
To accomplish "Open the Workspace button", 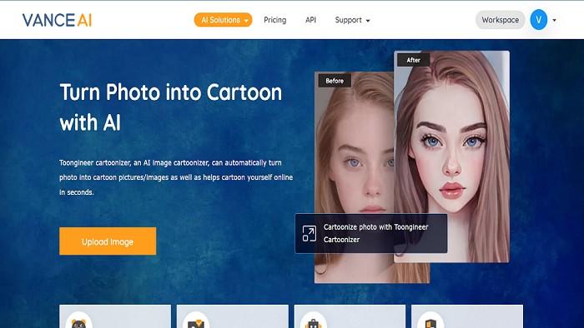I will click(500, 20).
